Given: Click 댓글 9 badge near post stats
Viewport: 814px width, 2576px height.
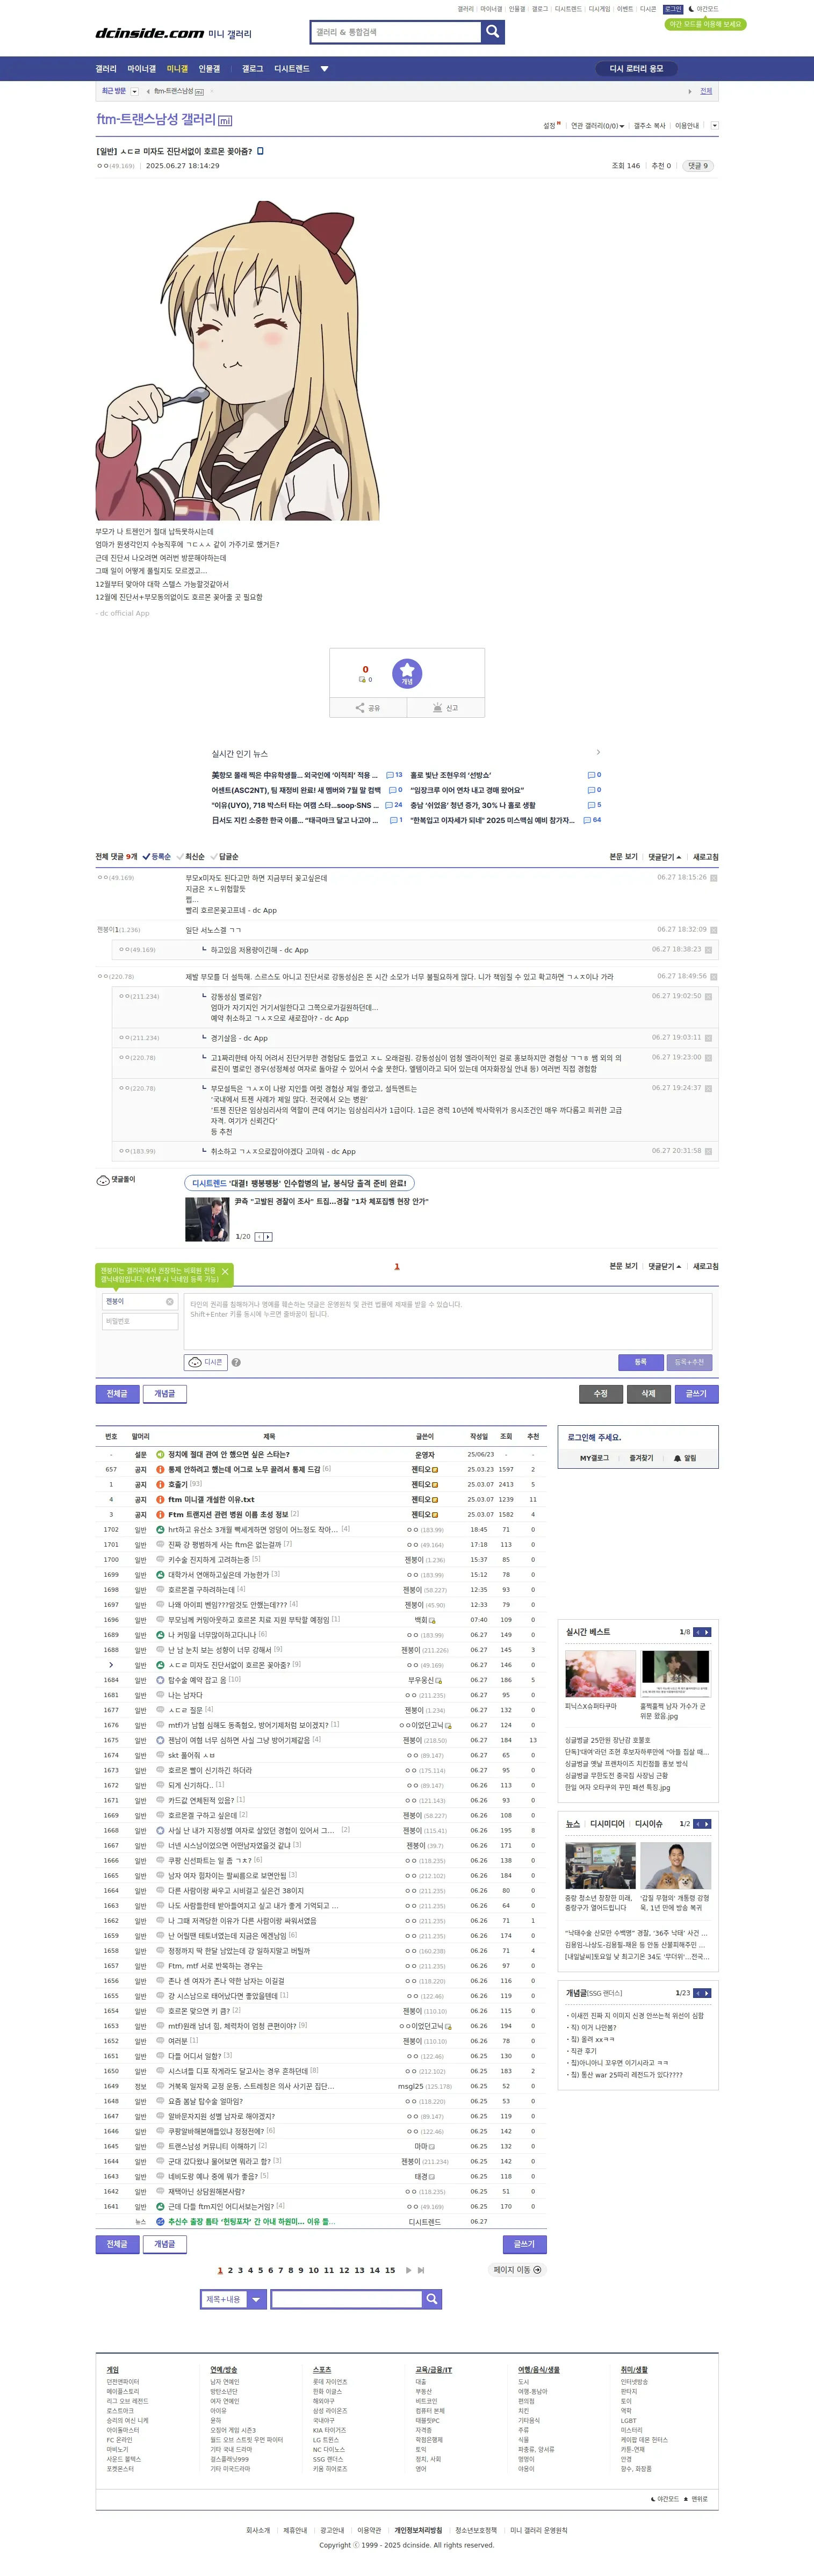Looking at the screenshot, I should point(698,166).
